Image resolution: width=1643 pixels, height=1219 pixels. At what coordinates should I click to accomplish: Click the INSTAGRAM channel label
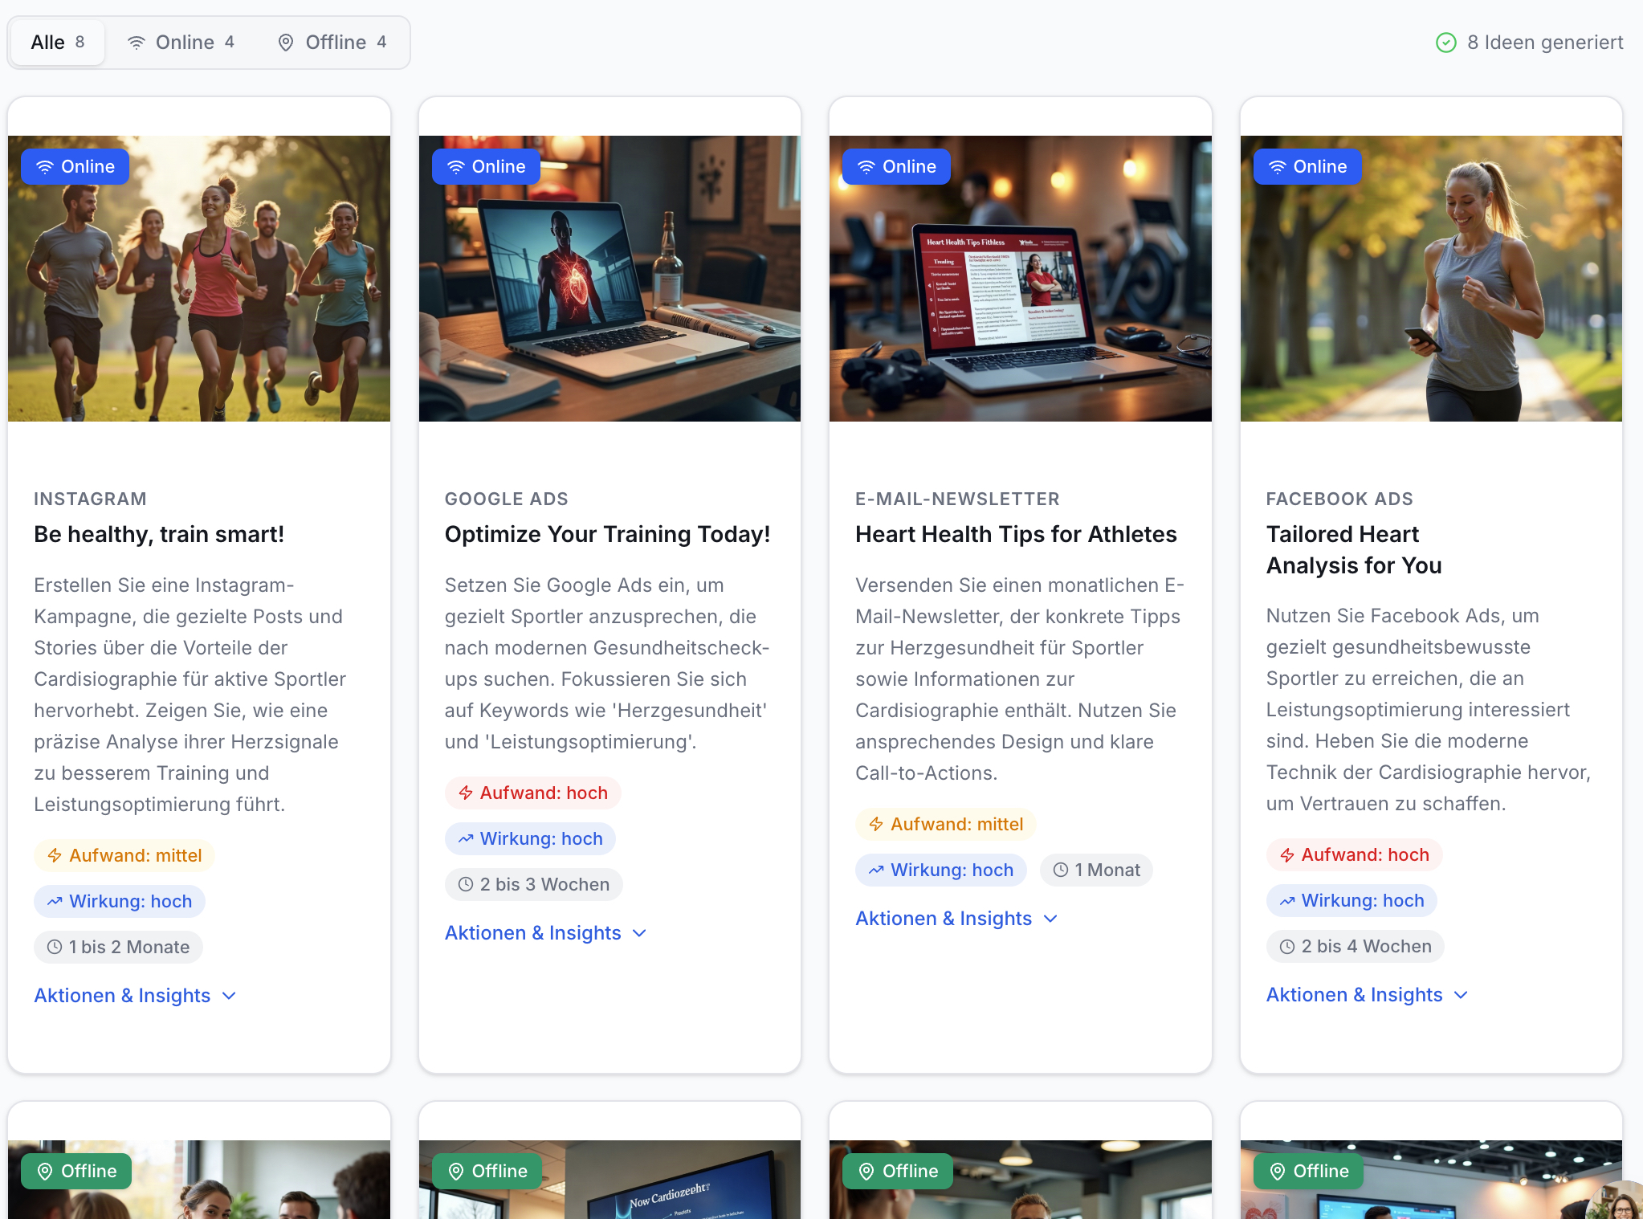tap(90, 499)
